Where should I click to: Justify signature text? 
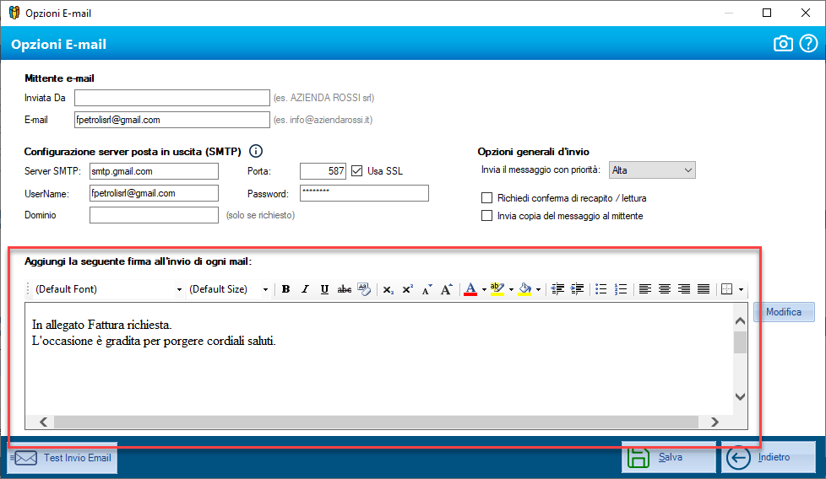pyautogui.click(x=704, y=289)
